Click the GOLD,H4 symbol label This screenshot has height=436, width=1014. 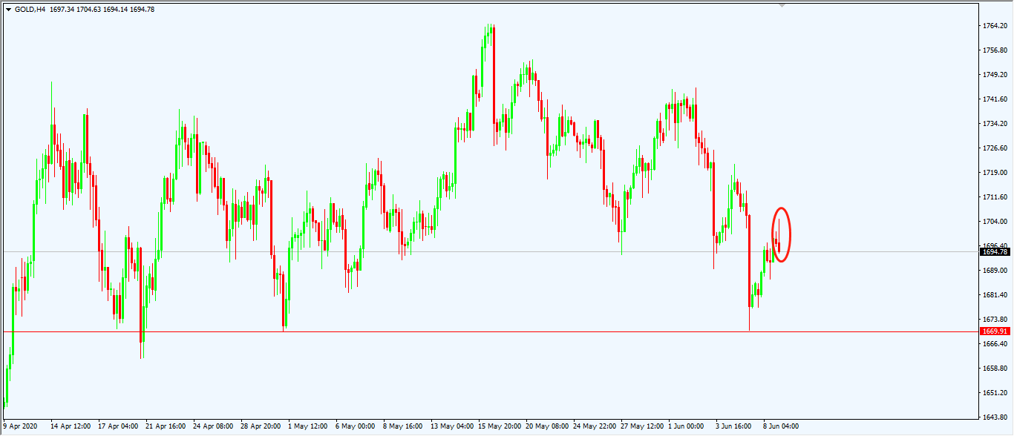pyautogui.click(x=30, y=10)
